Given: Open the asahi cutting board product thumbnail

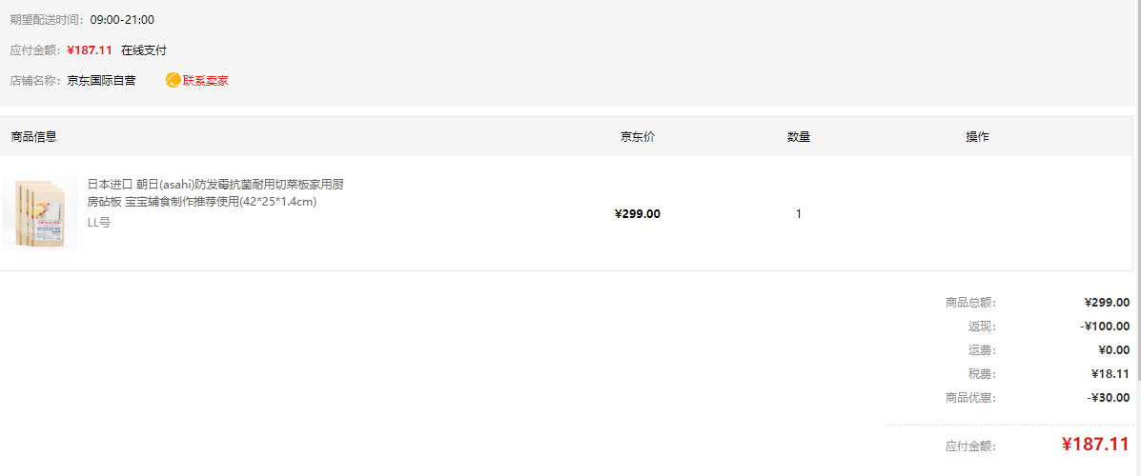Looking at the screenshot, I should point(40,213).
